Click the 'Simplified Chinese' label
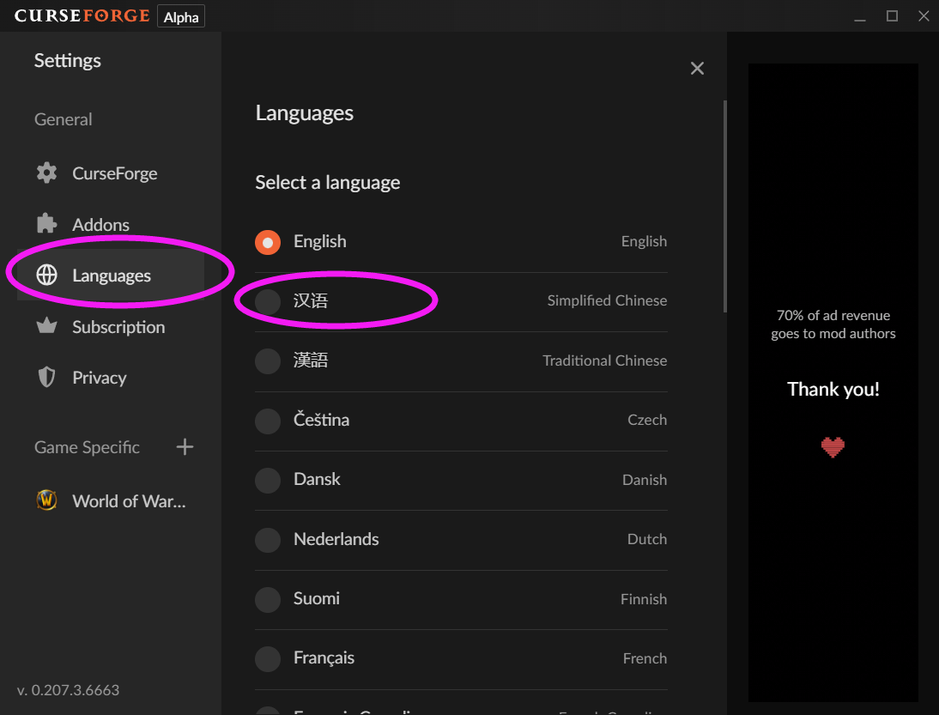This screenshot has height=715, width=939. 607,300
